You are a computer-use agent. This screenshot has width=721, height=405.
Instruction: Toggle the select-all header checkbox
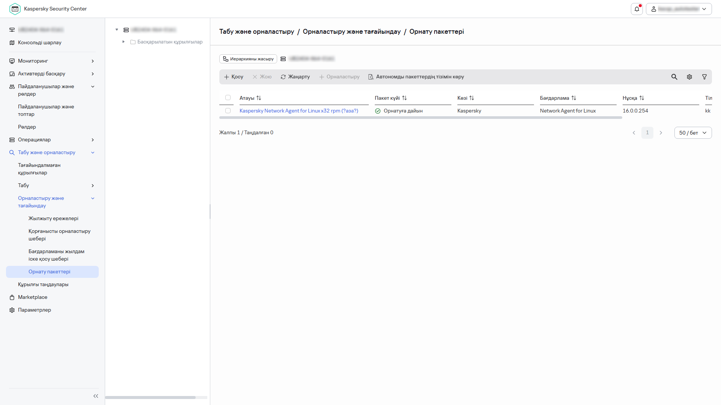click(228, 97)
